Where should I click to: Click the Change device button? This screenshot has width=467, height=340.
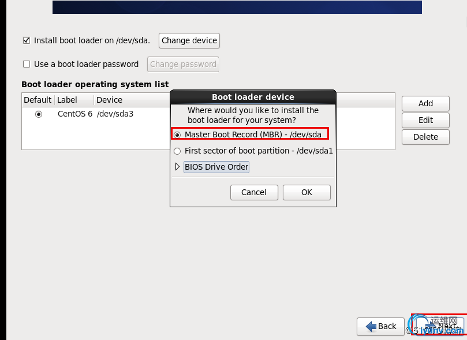pos(189,40)
